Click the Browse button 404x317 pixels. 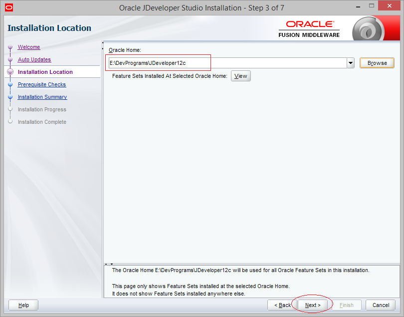(377, 63)
